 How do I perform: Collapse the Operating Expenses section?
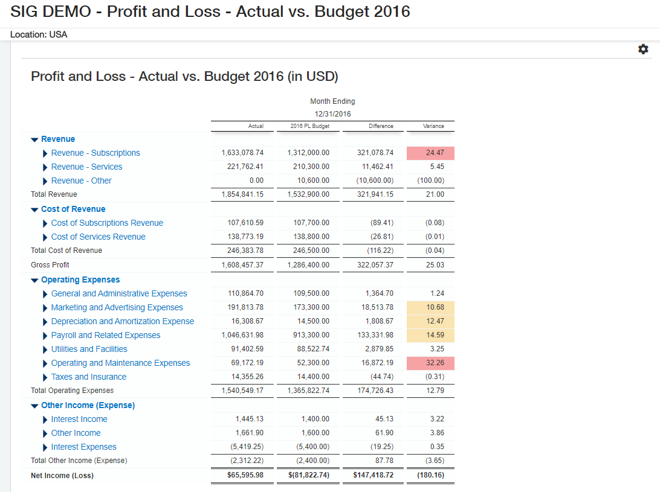tap(35, 280)
